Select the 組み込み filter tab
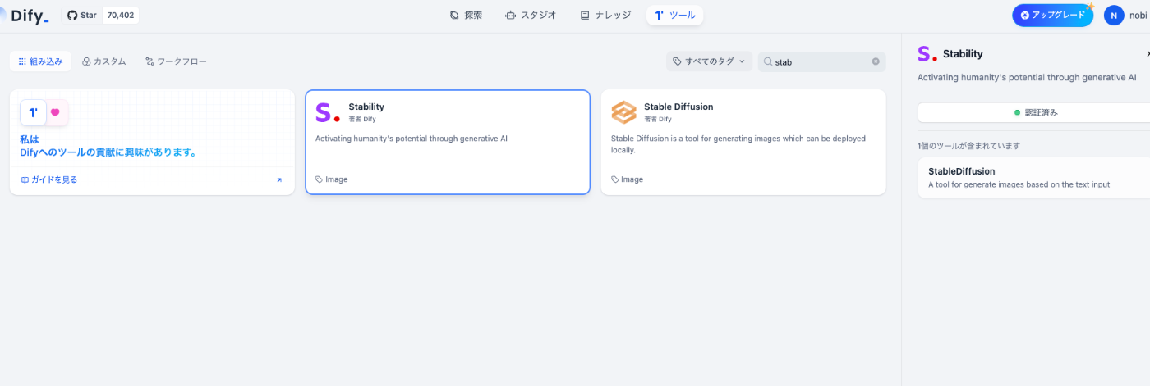The image size is (1150, 386). [x=40, y=61]
